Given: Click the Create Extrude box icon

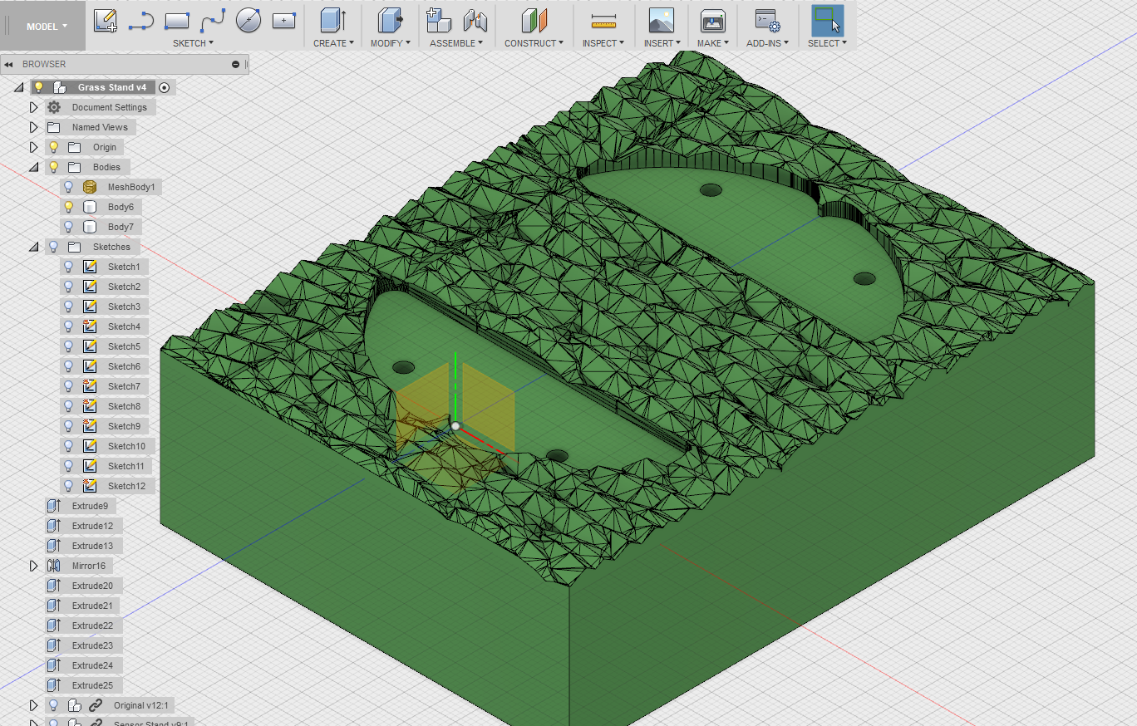Looking at the screenshot, I should (x=333, y=21).
